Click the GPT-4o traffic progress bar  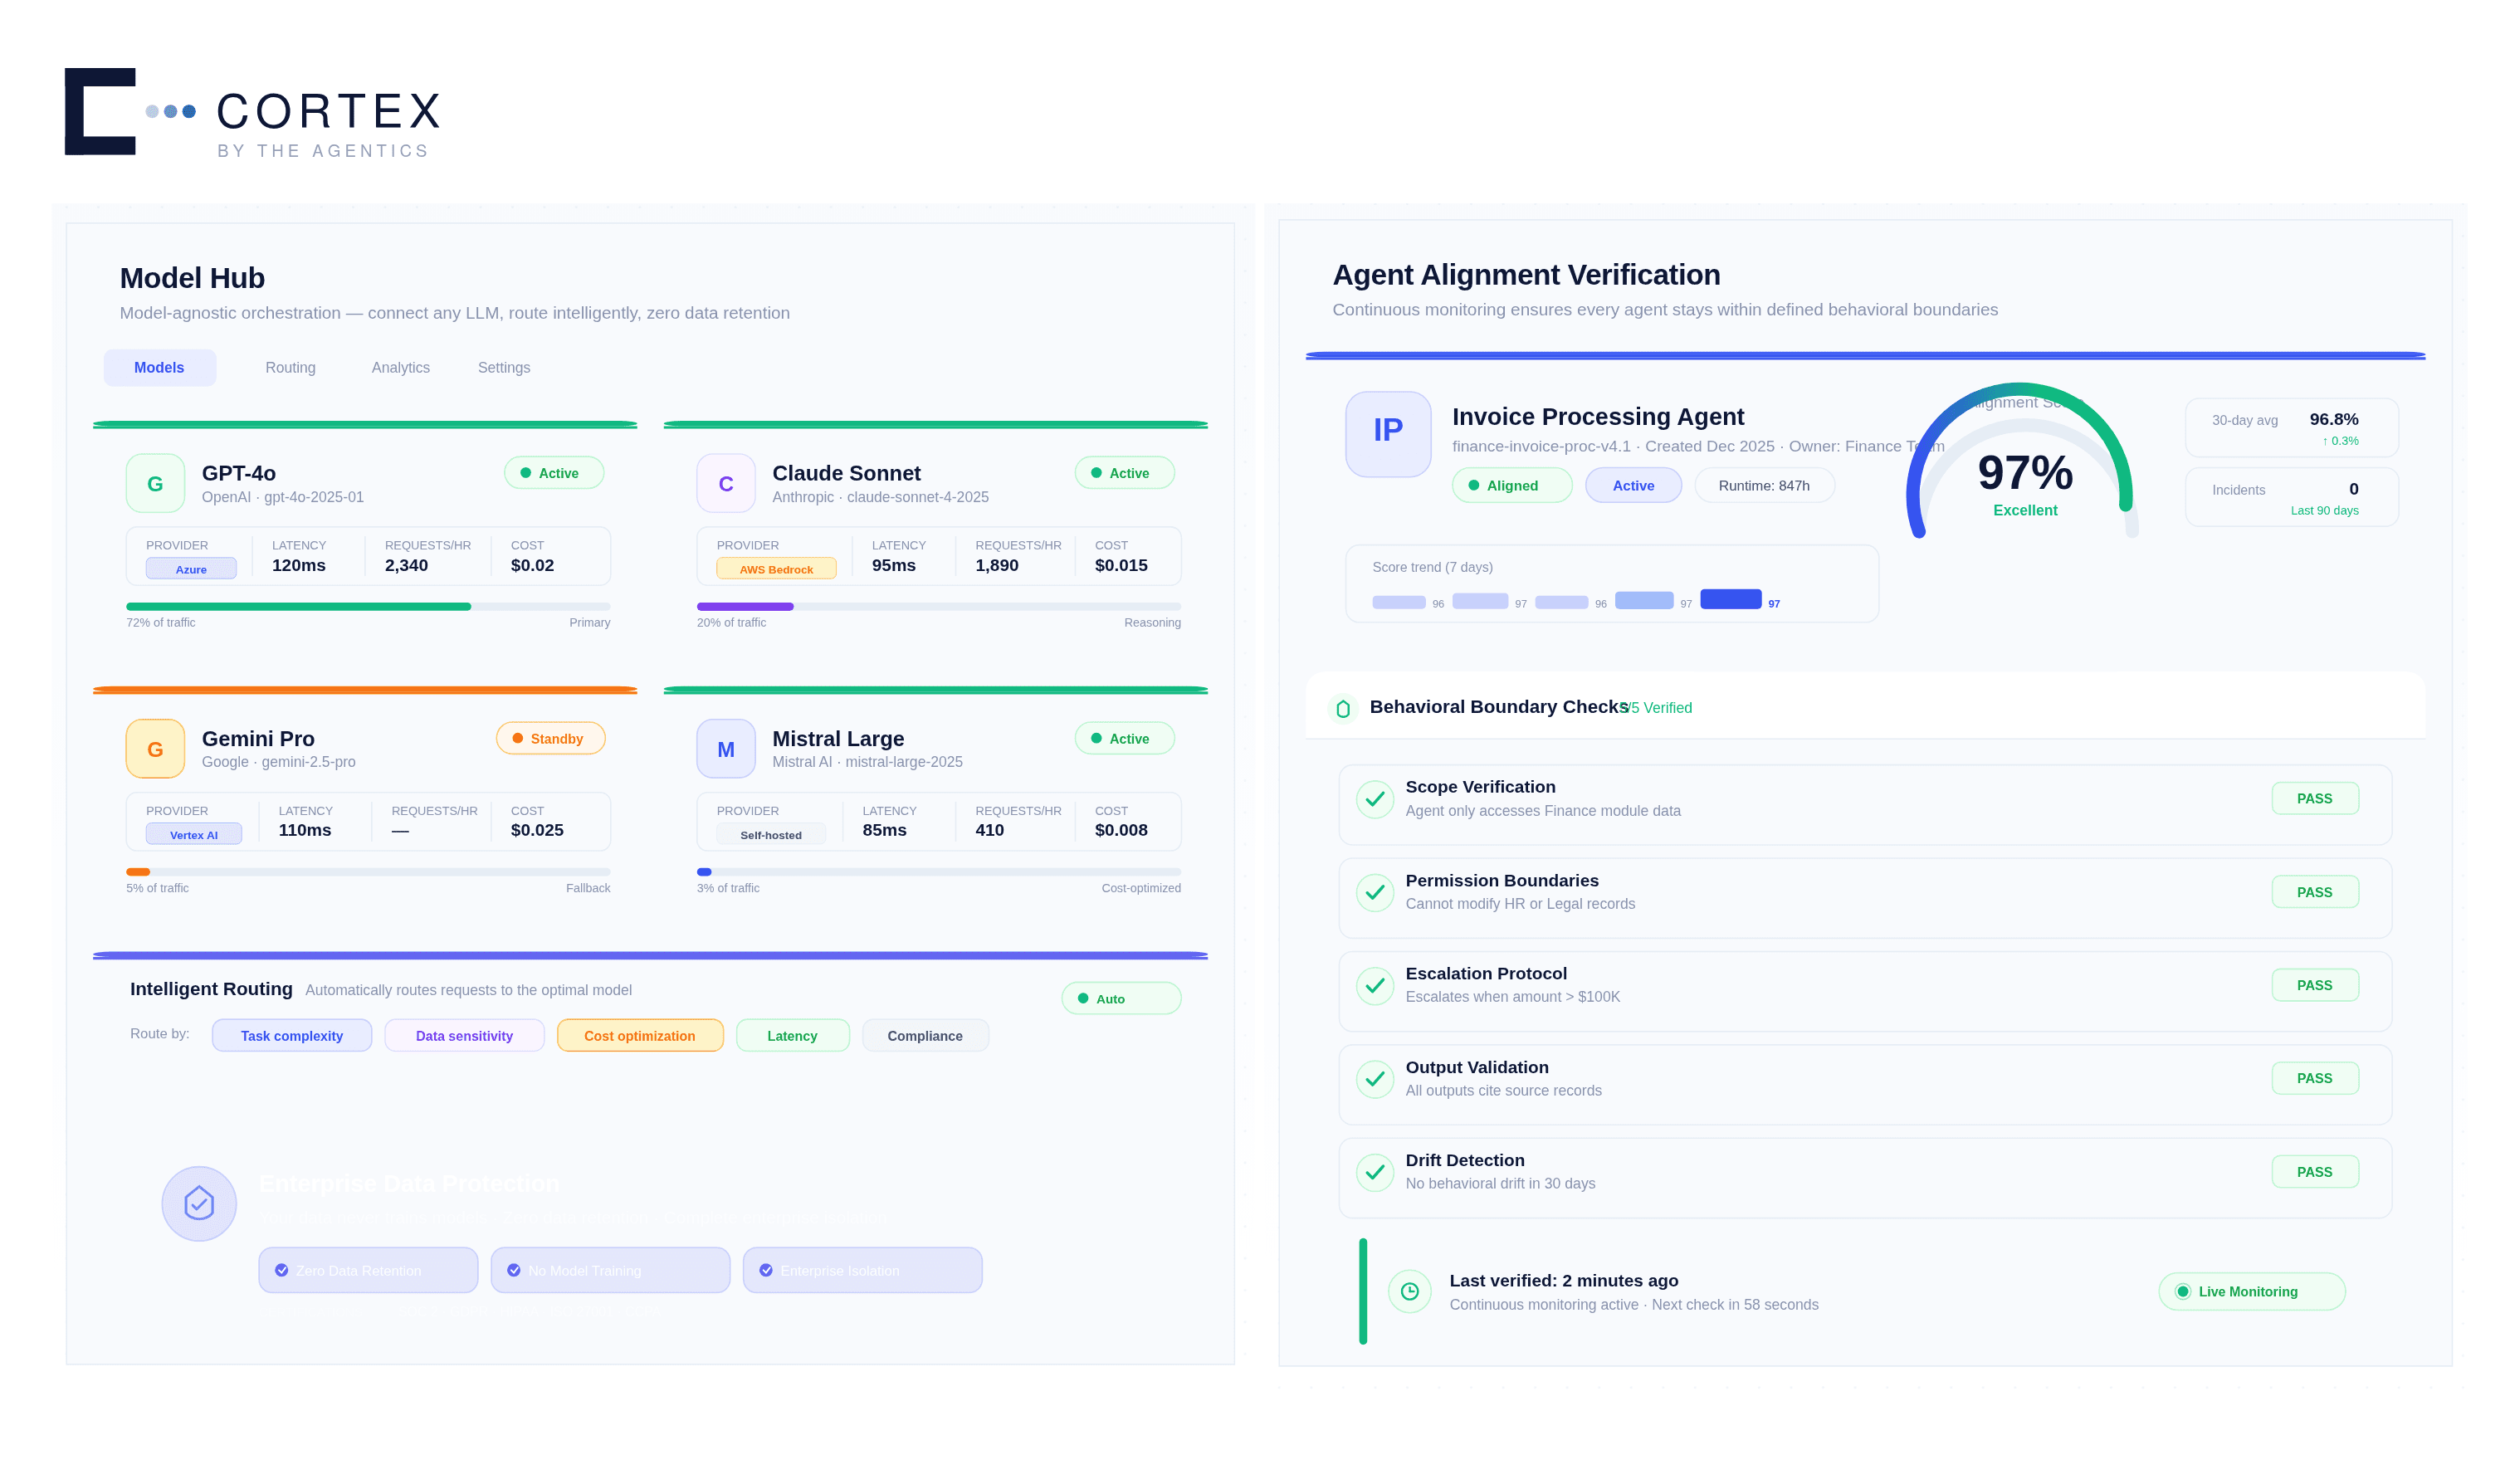(367, 606)
